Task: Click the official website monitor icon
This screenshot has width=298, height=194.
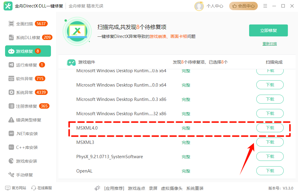Action: point(8,188)
